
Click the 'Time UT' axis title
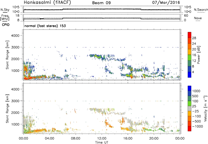[102, 142]
